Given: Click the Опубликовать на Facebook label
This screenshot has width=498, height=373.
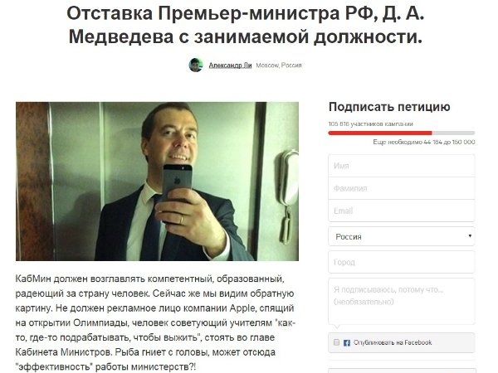Looking at the screenshot, I should 393,342.
